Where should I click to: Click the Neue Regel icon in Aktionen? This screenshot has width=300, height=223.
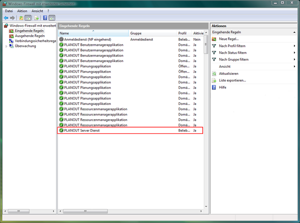214,39
